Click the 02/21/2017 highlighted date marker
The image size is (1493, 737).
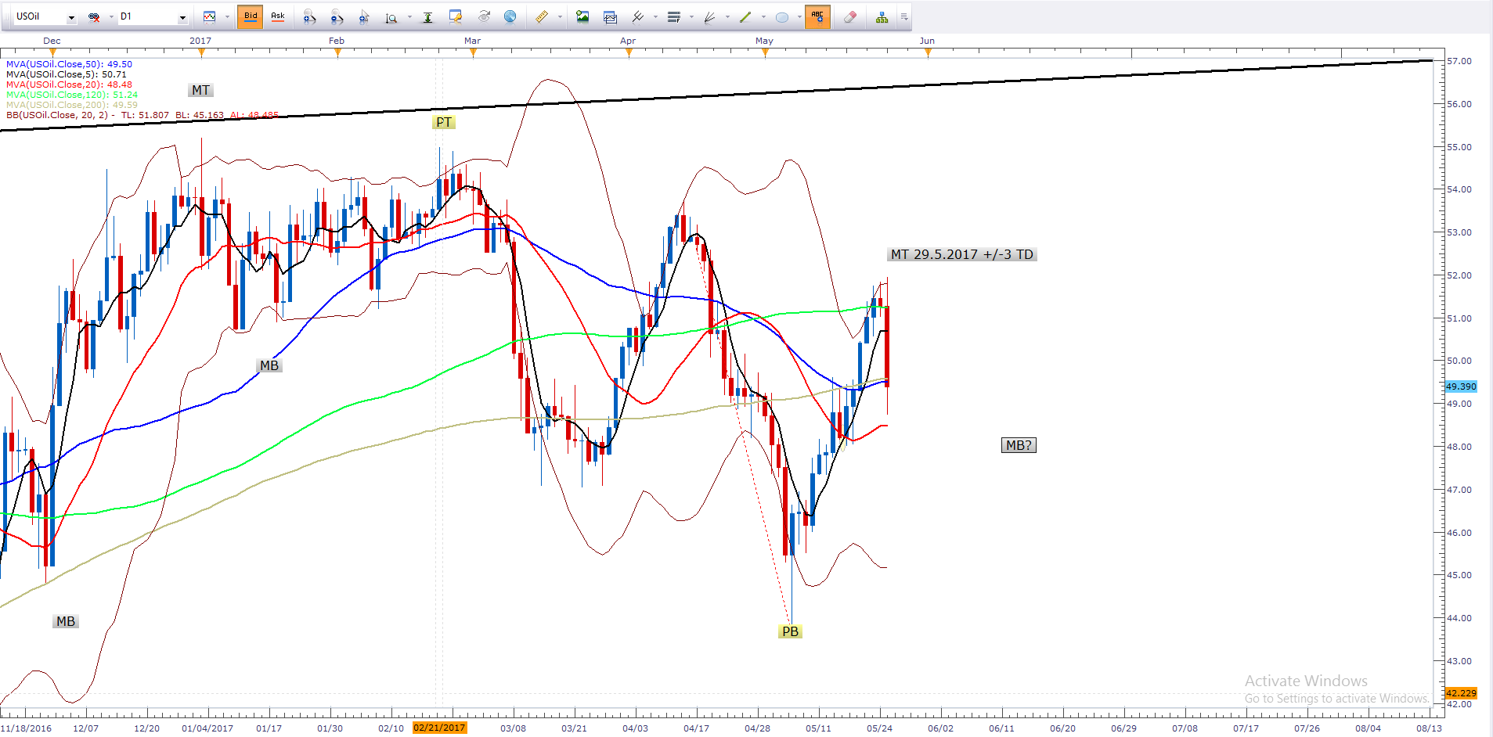439,728
